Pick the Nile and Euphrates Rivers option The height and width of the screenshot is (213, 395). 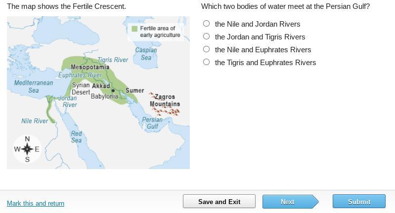pos(207,49)
